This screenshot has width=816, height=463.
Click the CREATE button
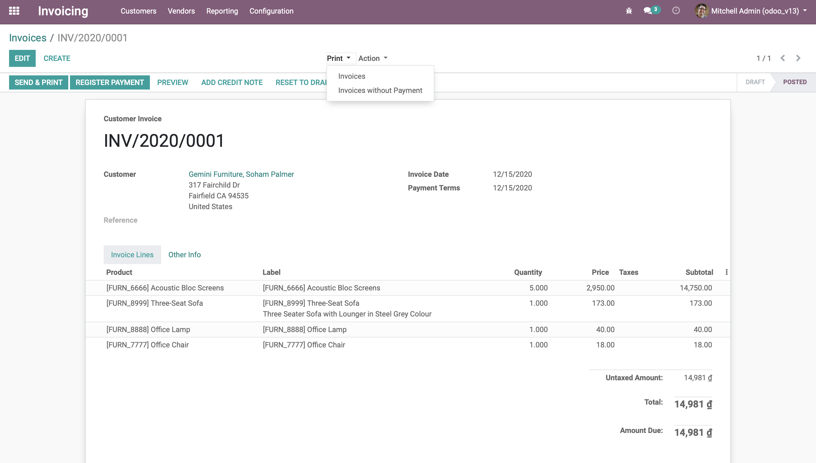click(x=57, y=58)
